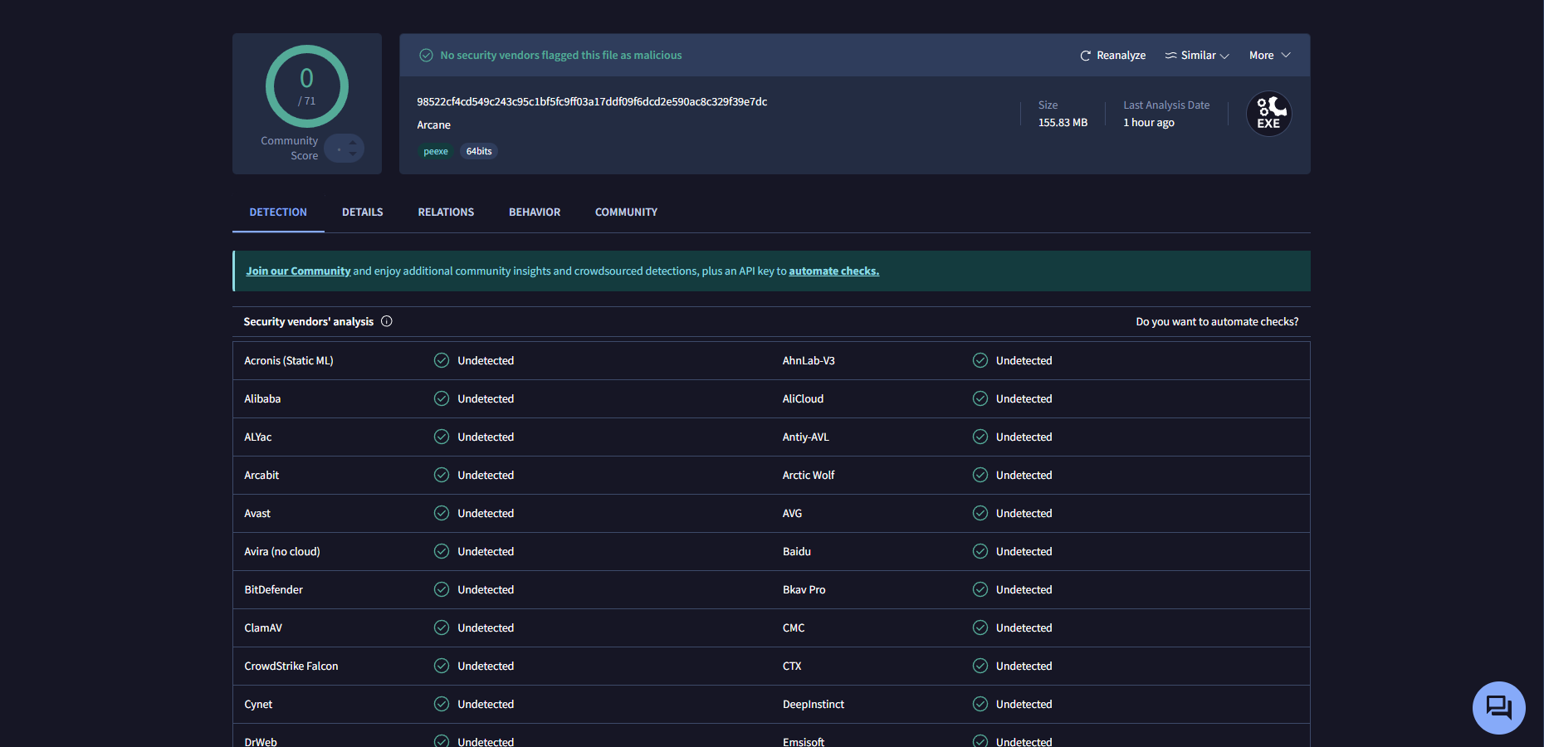This screenshot has height=747, width=1544.
Task: Click the Community Score circle gauge
Action: pos(306,86)
